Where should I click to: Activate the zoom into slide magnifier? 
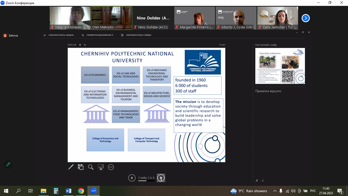point(91,167)
